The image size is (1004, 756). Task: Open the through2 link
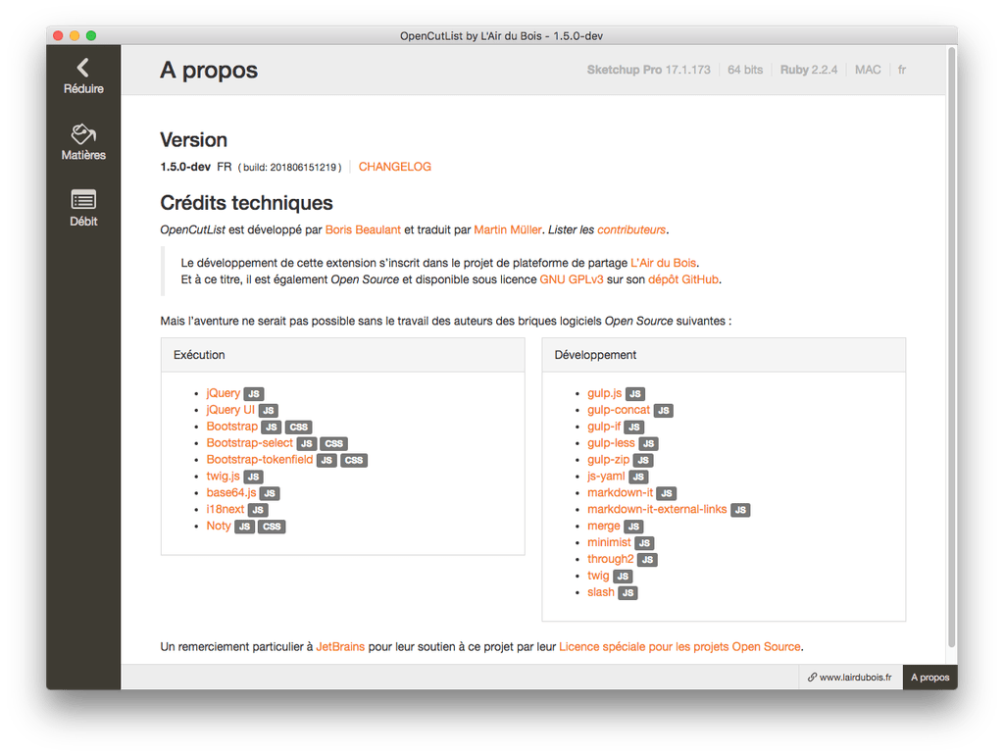coord(610,559)
